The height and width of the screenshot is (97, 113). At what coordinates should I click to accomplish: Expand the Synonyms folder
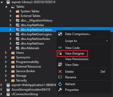[x=6, y=57]
